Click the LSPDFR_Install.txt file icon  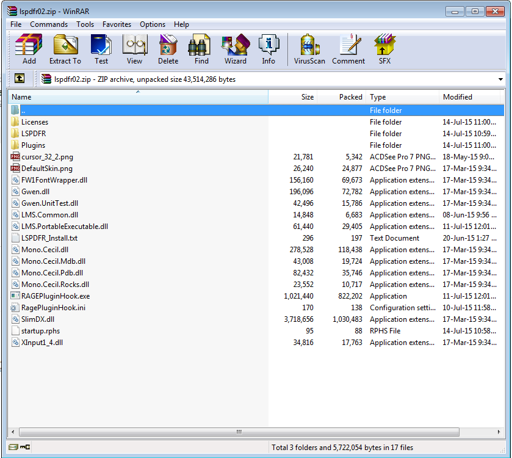[15, 238]
